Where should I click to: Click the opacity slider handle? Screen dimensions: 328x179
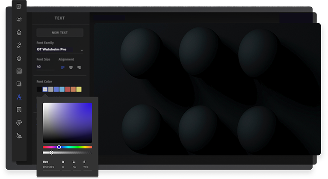point(51,153)
